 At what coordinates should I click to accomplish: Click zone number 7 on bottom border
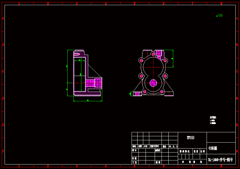click(x=192, y=166)
